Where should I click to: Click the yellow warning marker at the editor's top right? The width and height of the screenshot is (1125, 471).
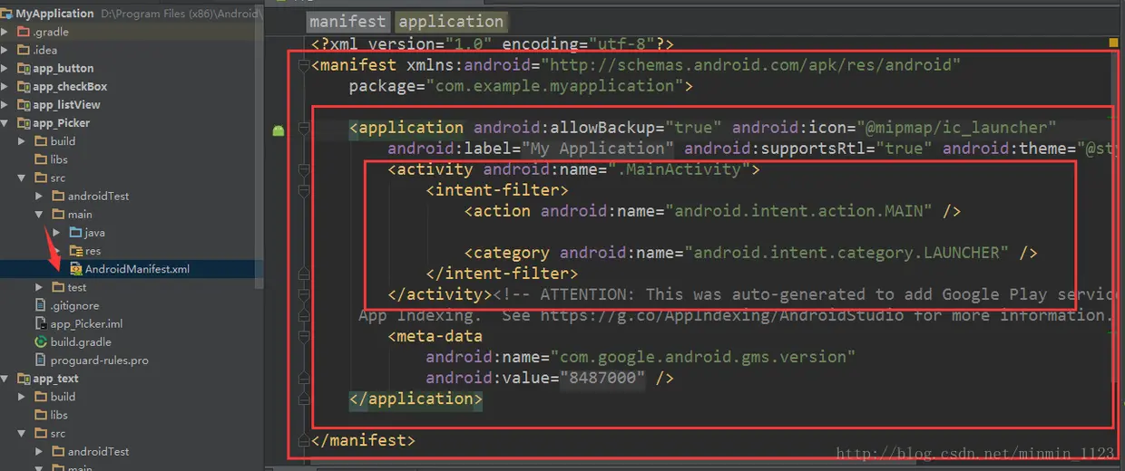[x=1113, y=43]
